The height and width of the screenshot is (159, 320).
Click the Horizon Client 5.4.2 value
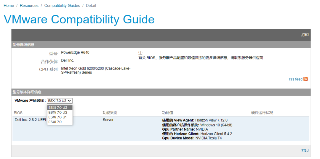pos(216,134)
